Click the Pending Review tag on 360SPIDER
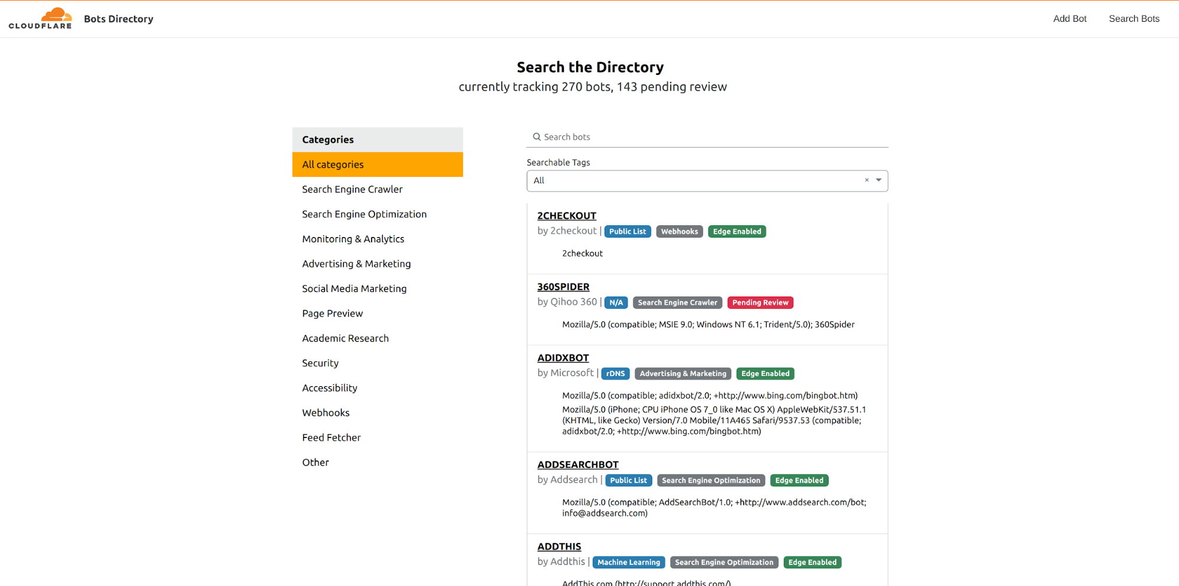 (x=760, y=302)
